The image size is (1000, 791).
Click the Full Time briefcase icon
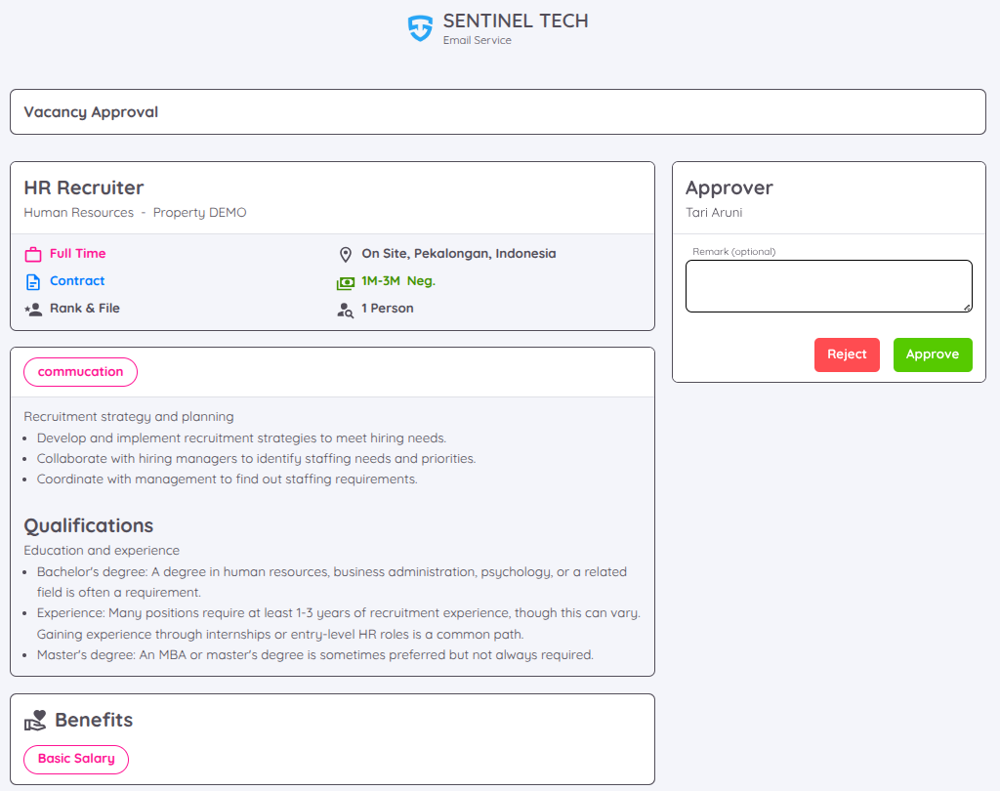click(33, 255)
